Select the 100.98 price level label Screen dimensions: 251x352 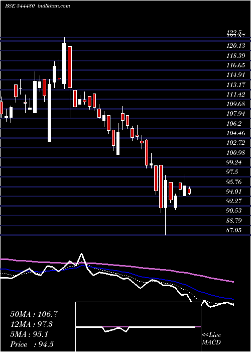pyautogui.click(x=235, y=153)
